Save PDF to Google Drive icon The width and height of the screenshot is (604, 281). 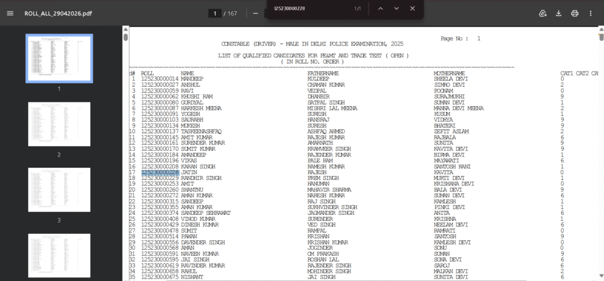[x=543, y=13]
